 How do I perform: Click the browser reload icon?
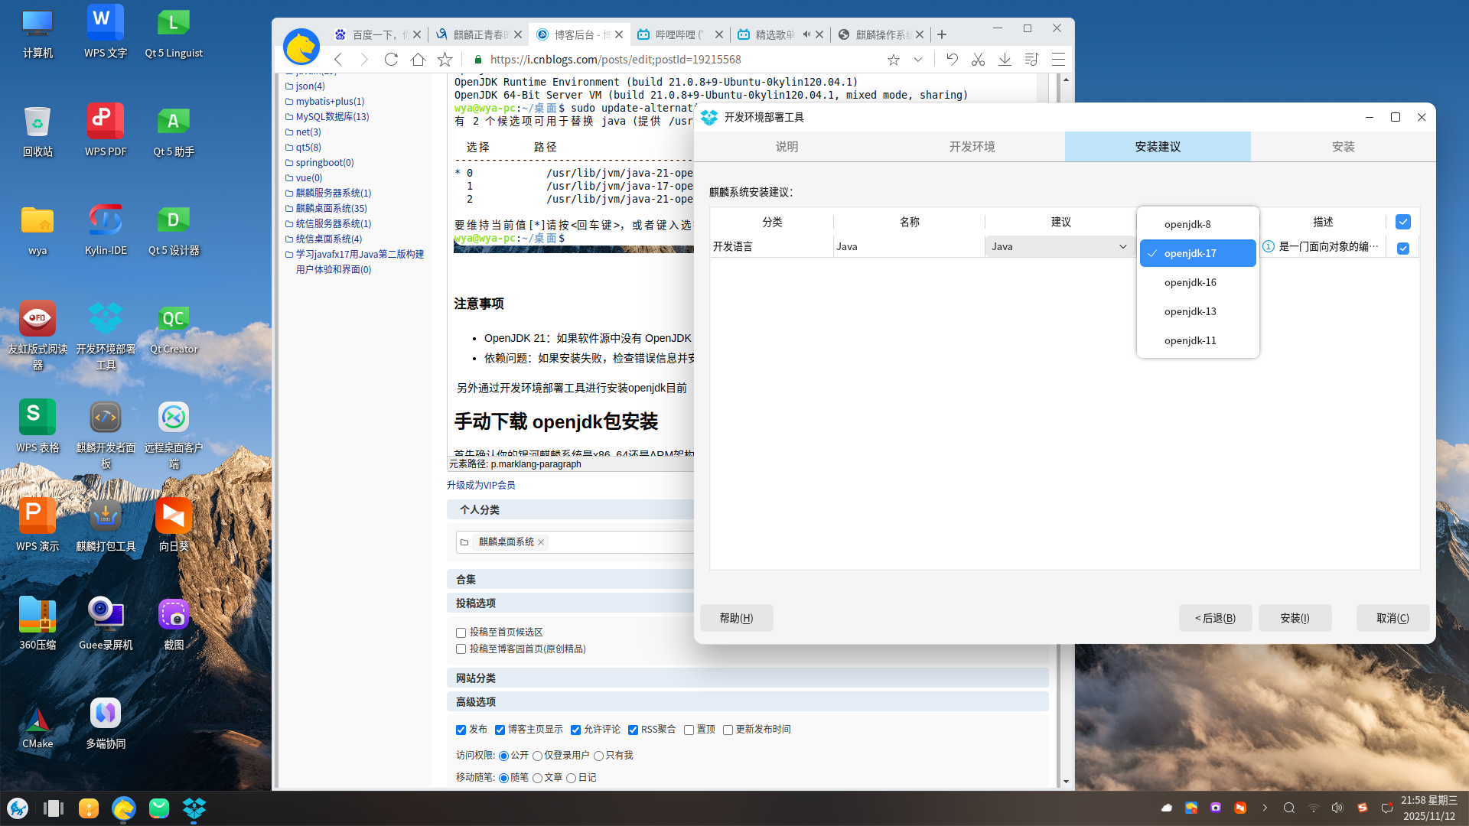(x=391, y=60)
